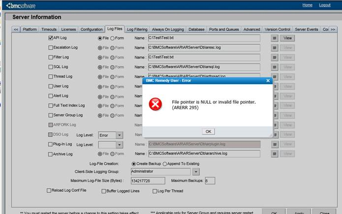The image size is (342, 214).
Task: Open file browser icon for Plug-In Log
Action: point(275,144)
